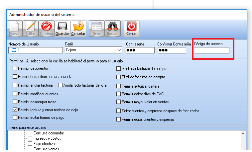Click the Cancelar orange arrow icon
252x152 pixels.
pyautogui.click(x=78, y=29)
